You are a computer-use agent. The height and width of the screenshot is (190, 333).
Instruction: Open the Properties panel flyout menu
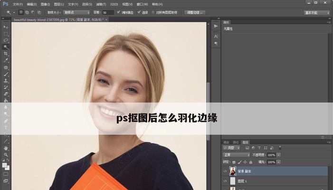[x=328, y=22]
